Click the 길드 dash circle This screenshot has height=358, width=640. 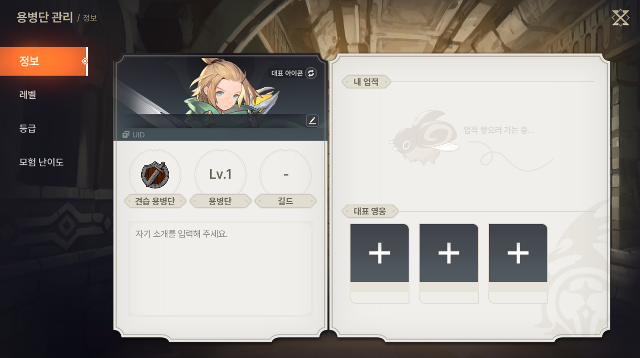tap(286, 175)
